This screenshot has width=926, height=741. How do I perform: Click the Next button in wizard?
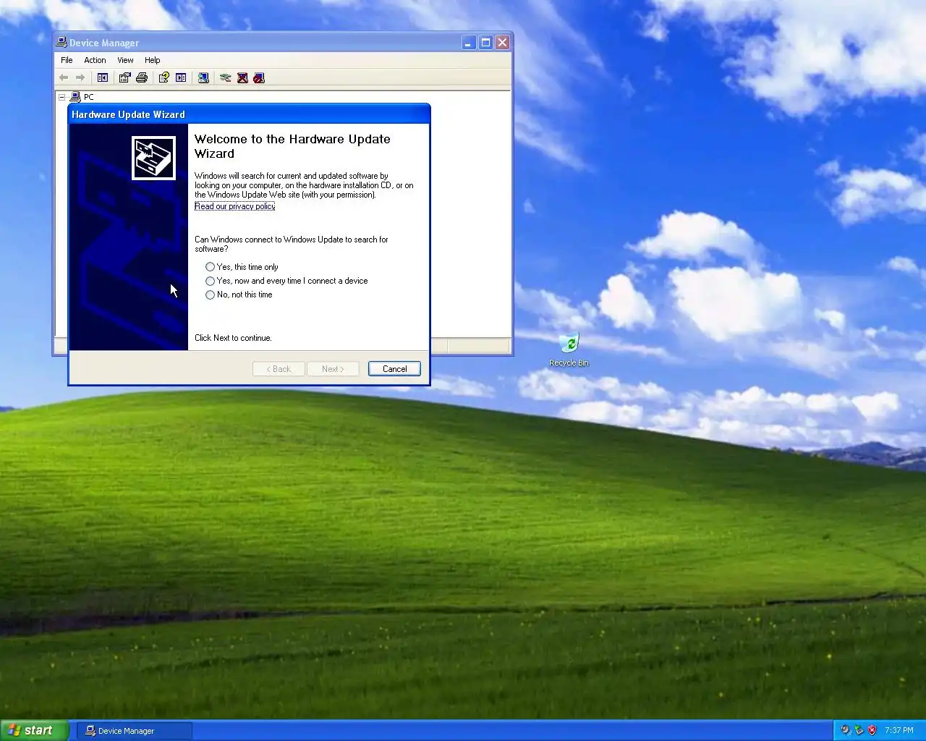coord(333,369)
